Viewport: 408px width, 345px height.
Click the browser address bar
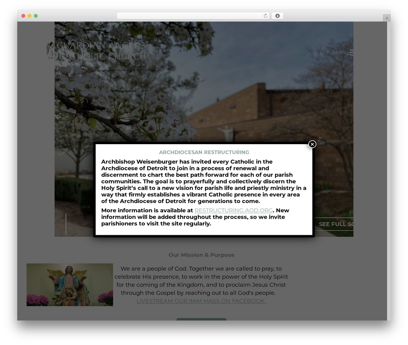(193, 16)
